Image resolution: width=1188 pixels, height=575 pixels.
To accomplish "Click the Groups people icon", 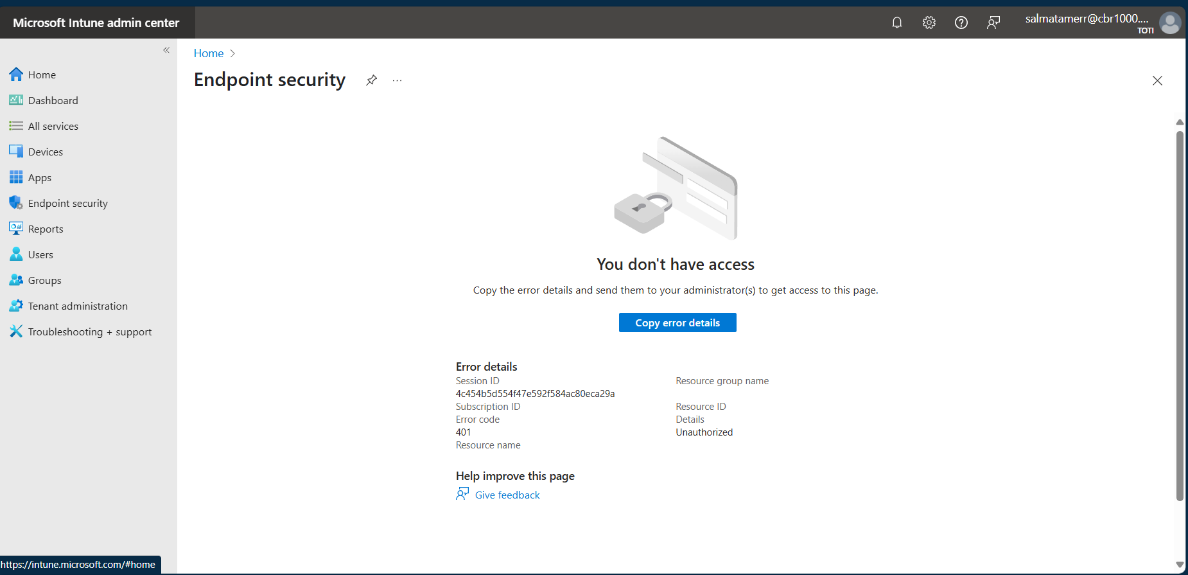I will (16, 280).
